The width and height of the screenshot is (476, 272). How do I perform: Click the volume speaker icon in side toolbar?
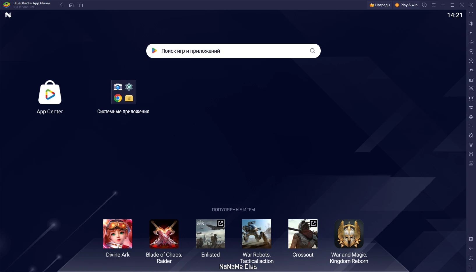point(471,24)
